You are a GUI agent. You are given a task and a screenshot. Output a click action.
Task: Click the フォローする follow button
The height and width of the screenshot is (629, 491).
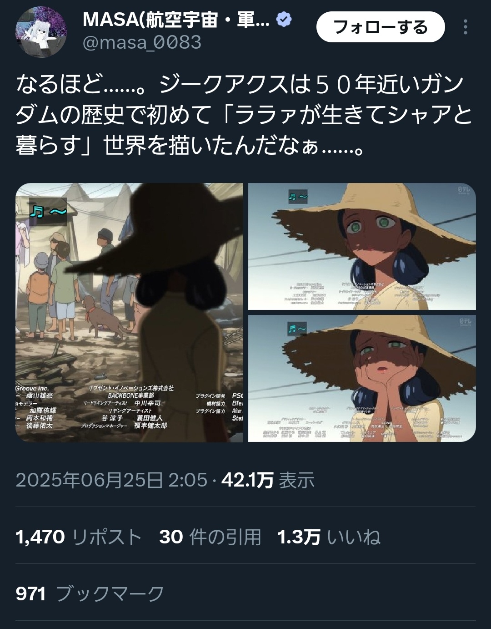pos(381,27)
